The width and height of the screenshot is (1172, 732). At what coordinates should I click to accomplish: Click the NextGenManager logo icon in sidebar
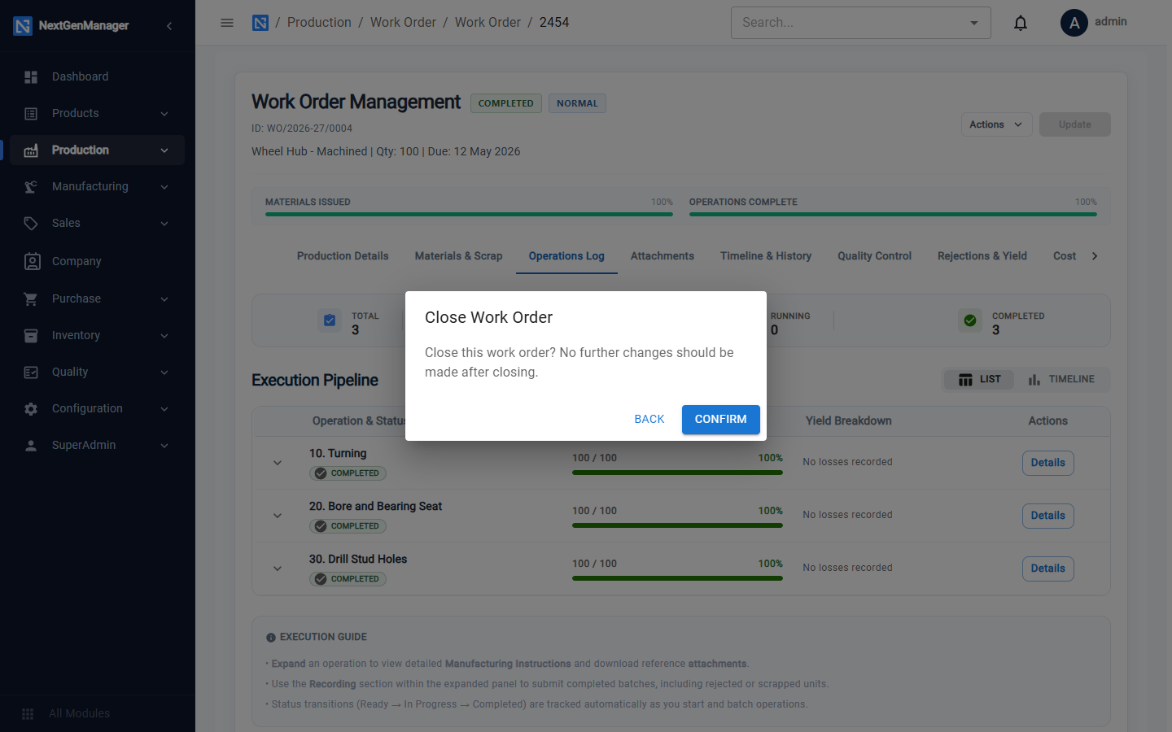23,26
